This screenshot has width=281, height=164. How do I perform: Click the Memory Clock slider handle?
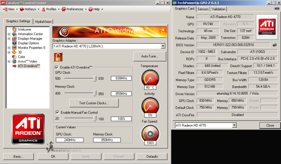click(x=95, y=93)
